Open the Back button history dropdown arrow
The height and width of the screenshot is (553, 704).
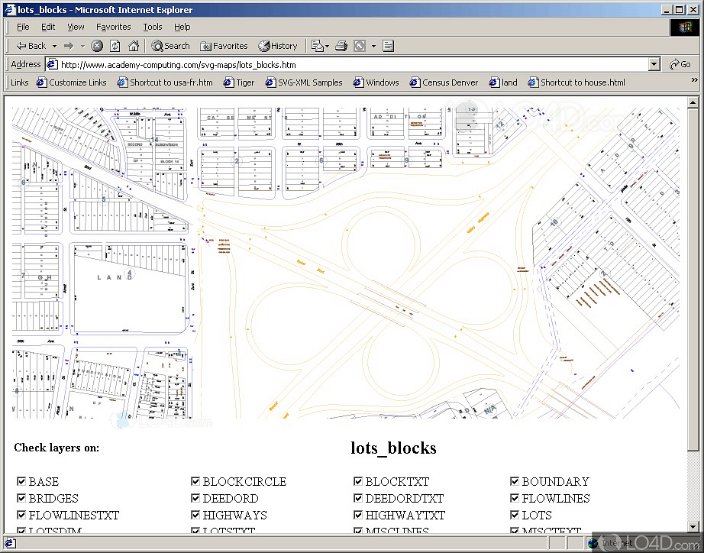pos(54,46)
